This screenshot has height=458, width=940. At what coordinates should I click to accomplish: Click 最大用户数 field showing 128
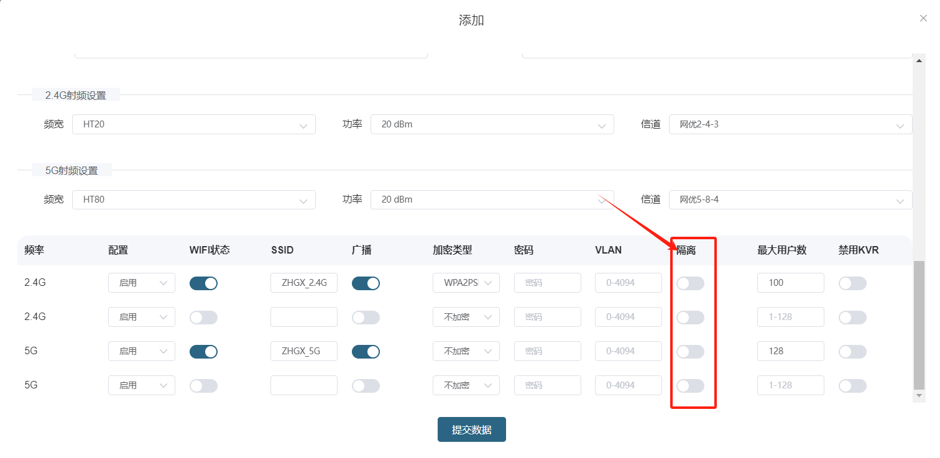(x=790, y=351)
